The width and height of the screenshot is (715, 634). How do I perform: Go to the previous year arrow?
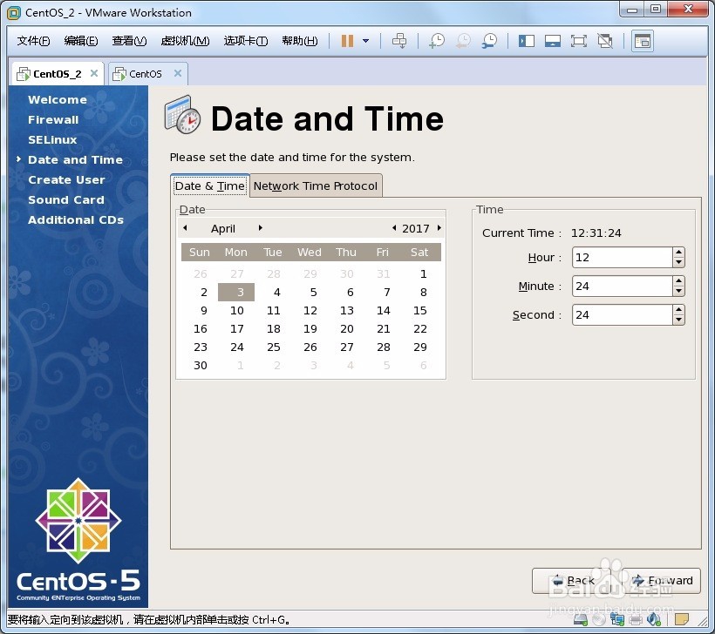[394, 227]
